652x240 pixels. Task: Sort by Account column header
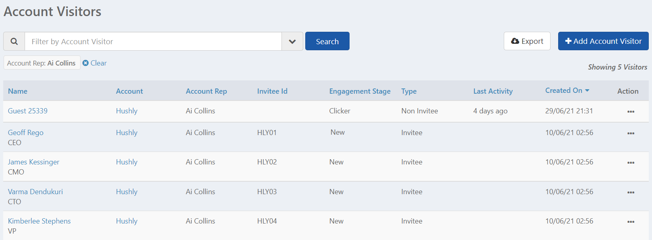pyautogui.click(x=129, y=91)
